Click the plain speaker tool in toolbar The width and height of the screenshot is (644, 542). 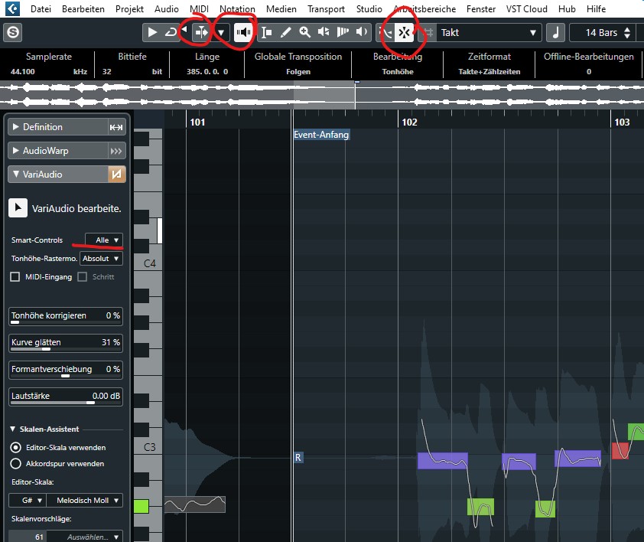(x=362, y=32)
